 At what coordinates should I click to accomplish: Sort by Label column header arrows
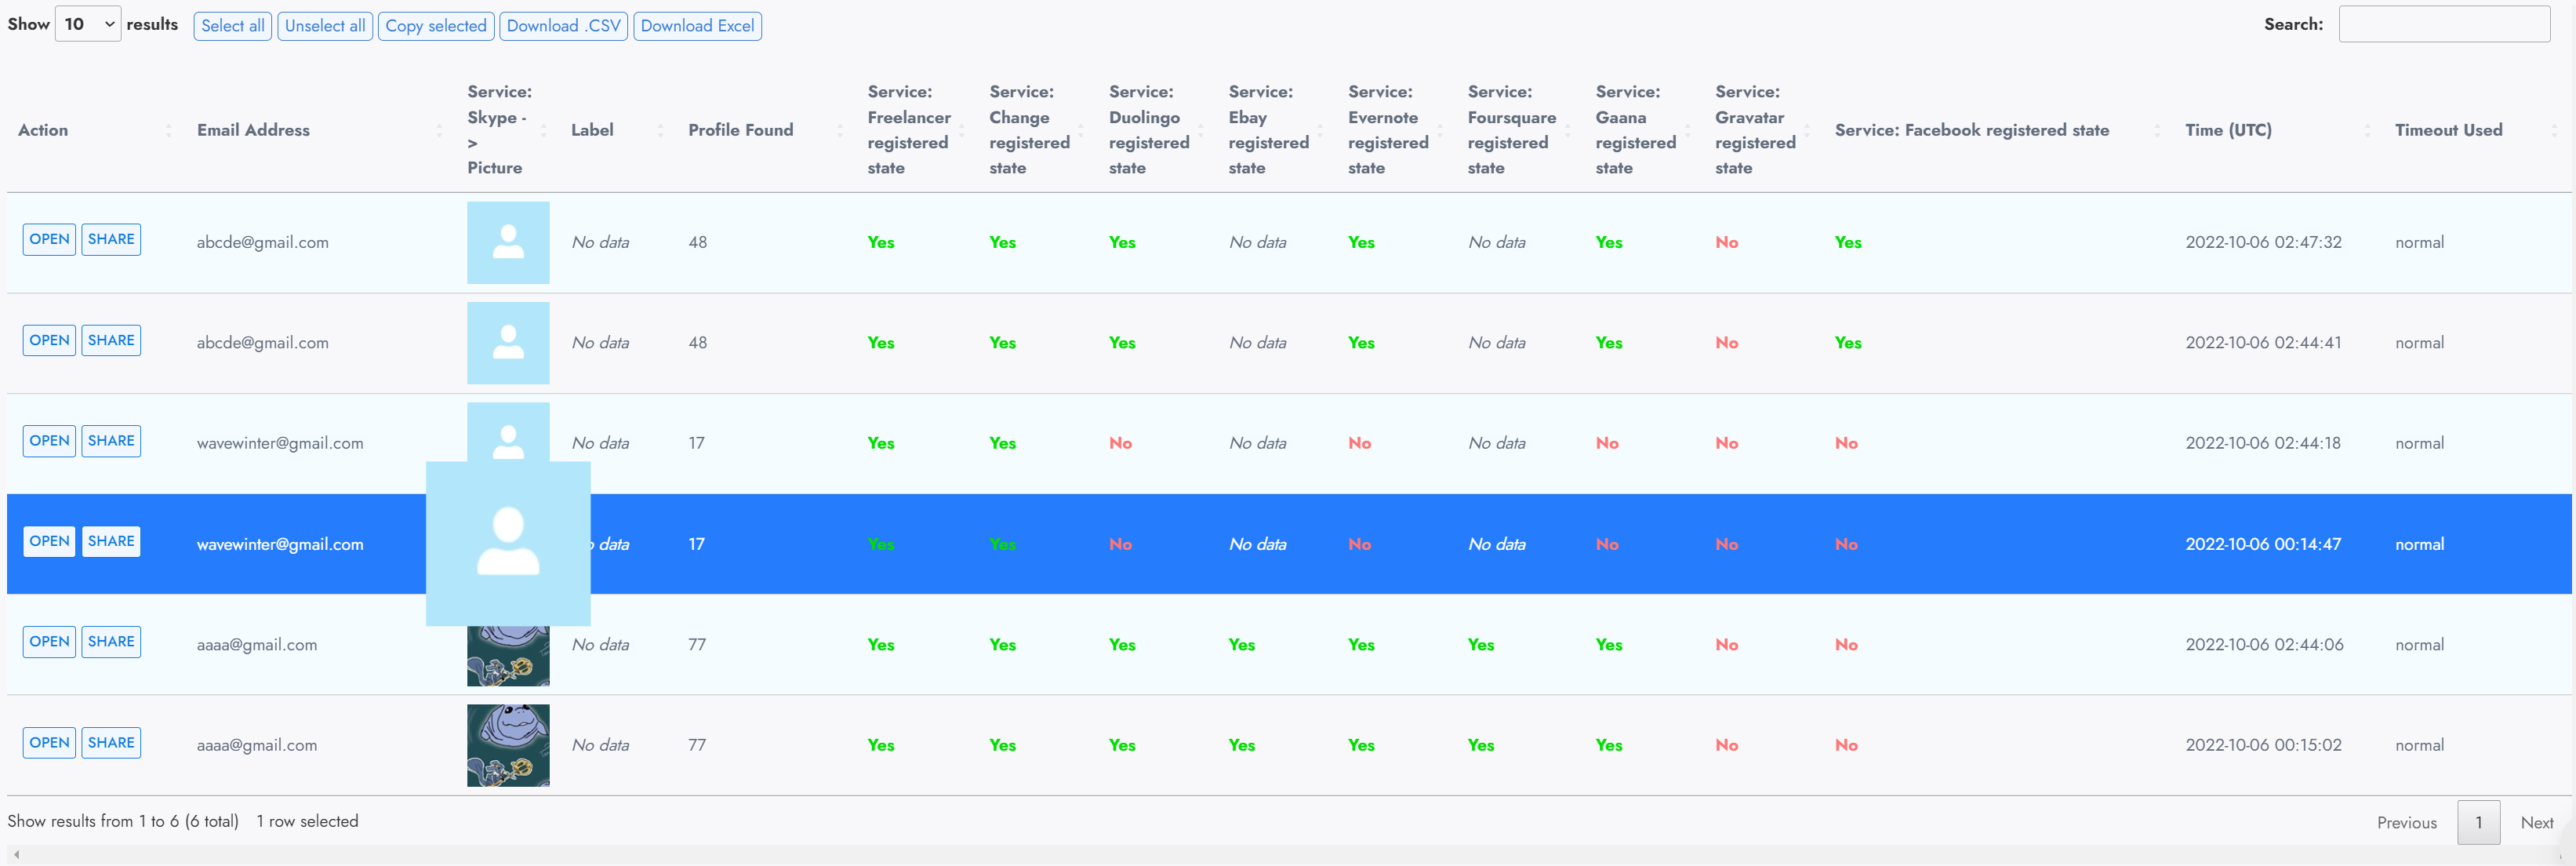click(660, 131)
